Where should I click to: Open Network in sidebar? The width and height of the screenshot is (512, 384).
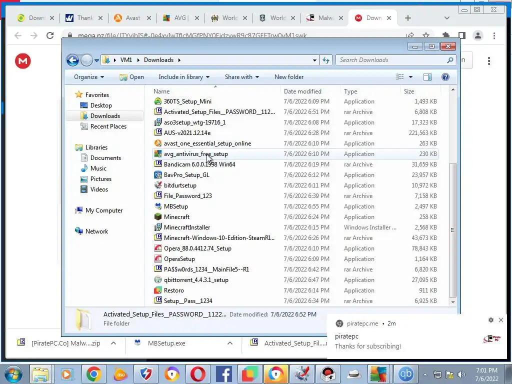tap(96, 231)
